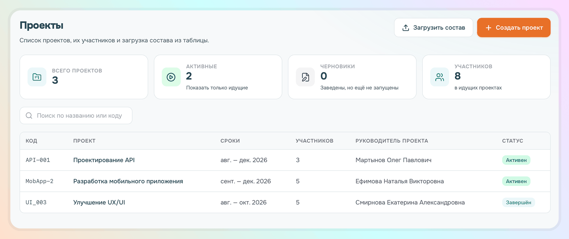The image size is (569, 239).
Task: Open project Проектирование API
Action: point(104,160)
